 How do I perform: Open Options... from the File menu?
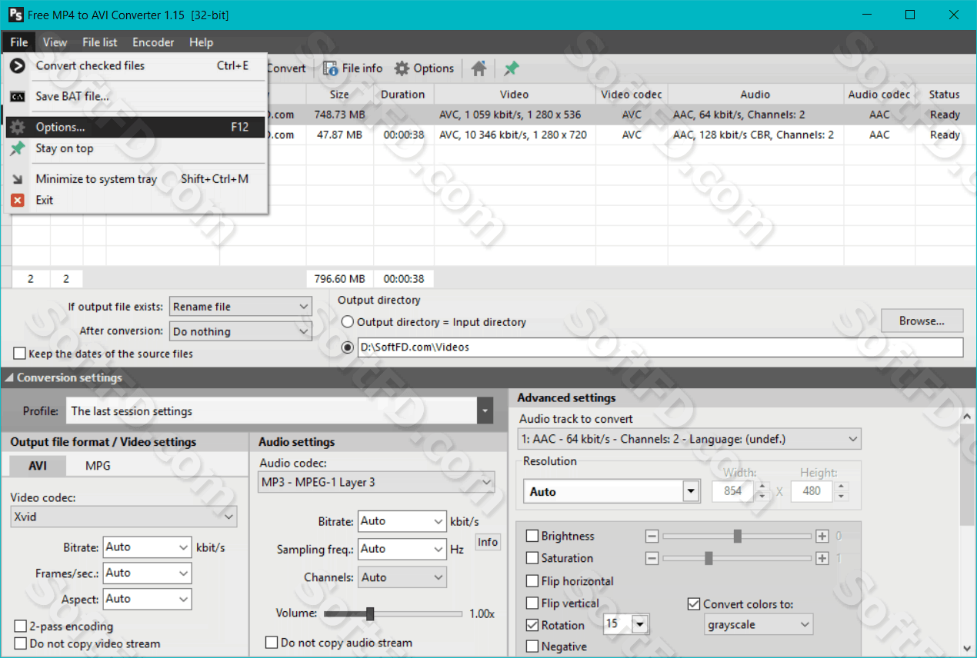135,128
